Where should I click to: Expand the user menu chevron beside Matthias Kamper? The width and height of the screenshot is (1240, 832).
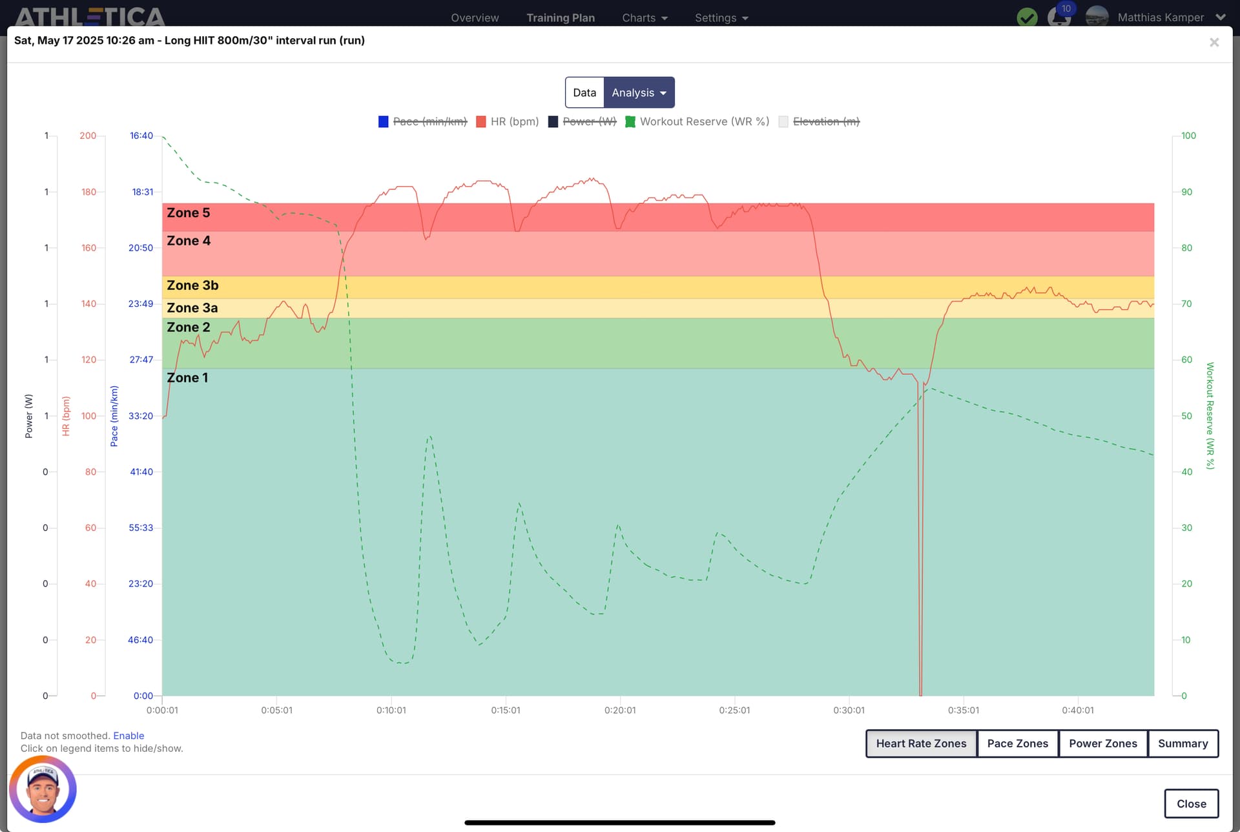pos(1220,17)
